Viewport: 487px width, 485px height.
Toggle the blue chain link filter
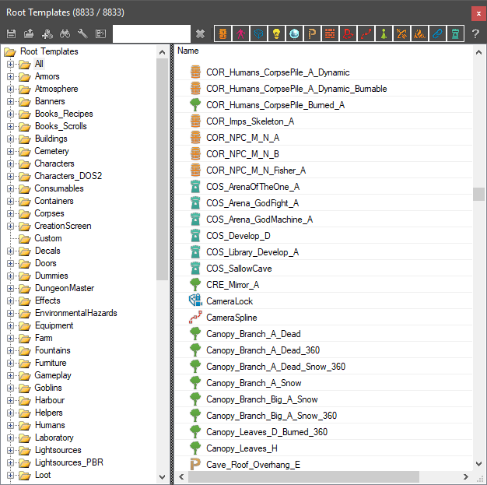pos(437,33)
